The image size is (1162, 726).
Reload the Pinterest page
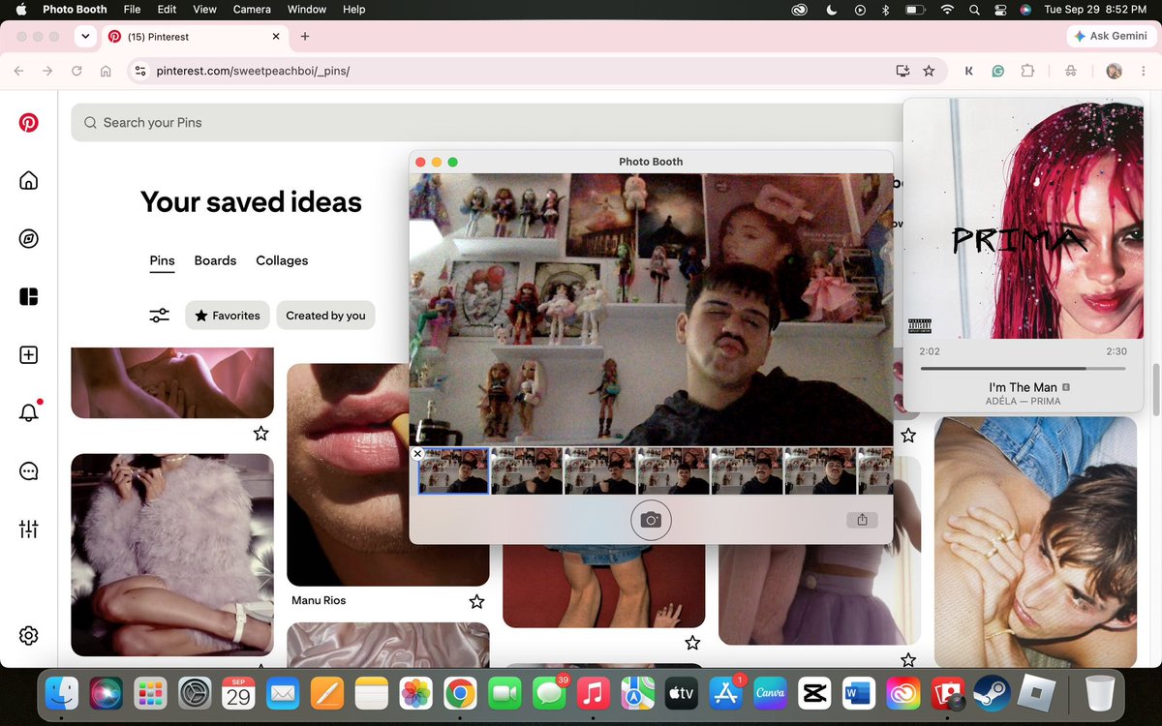(x=76, y=71)
